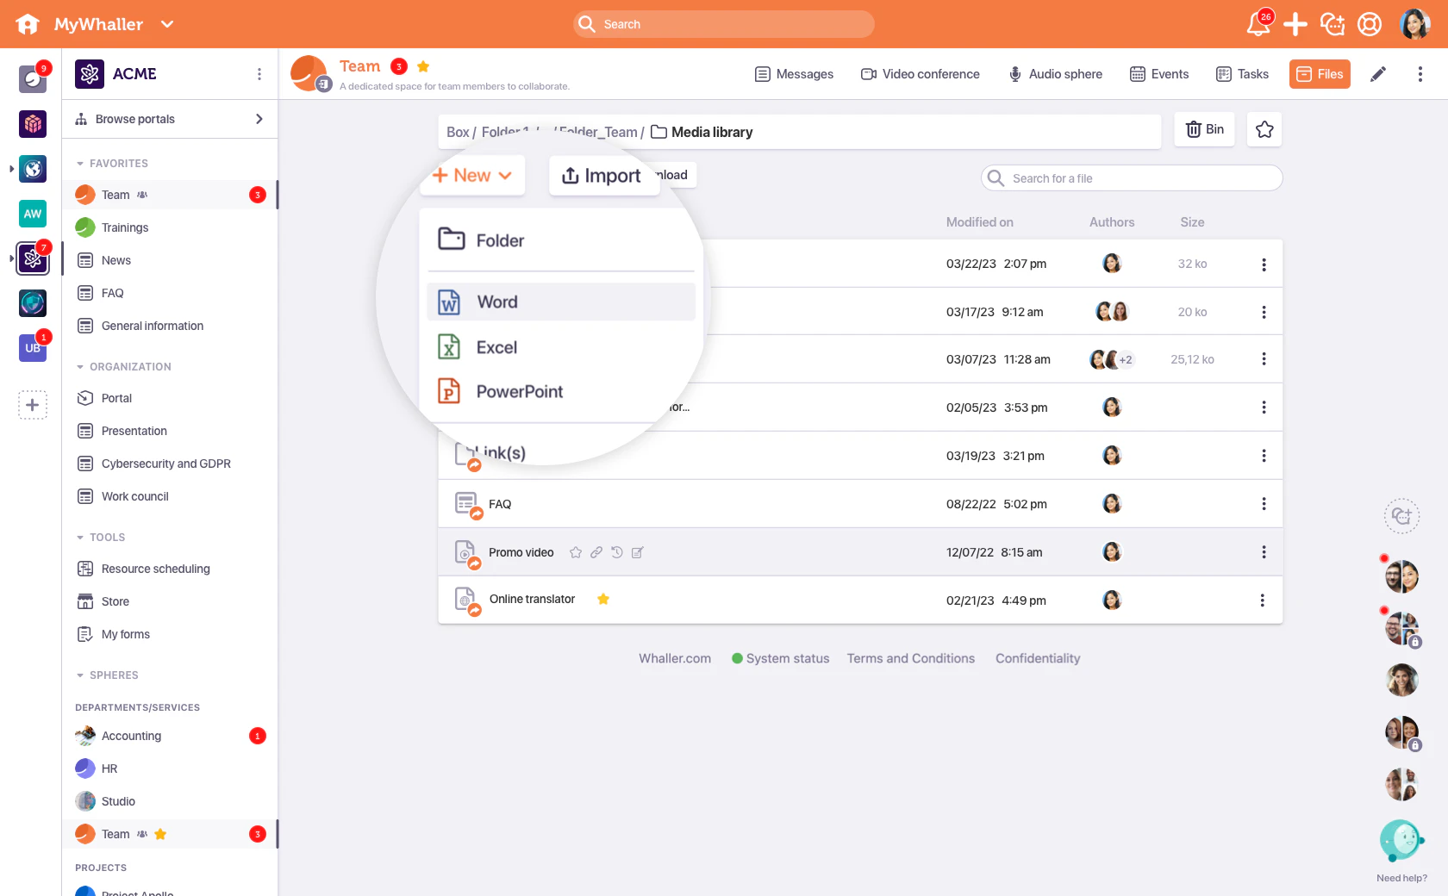Image resolution: width=1448 pixels, height=896 pixels.
Task: Expand the MyWhaller workspace switcher
Action: pos(167,24)
